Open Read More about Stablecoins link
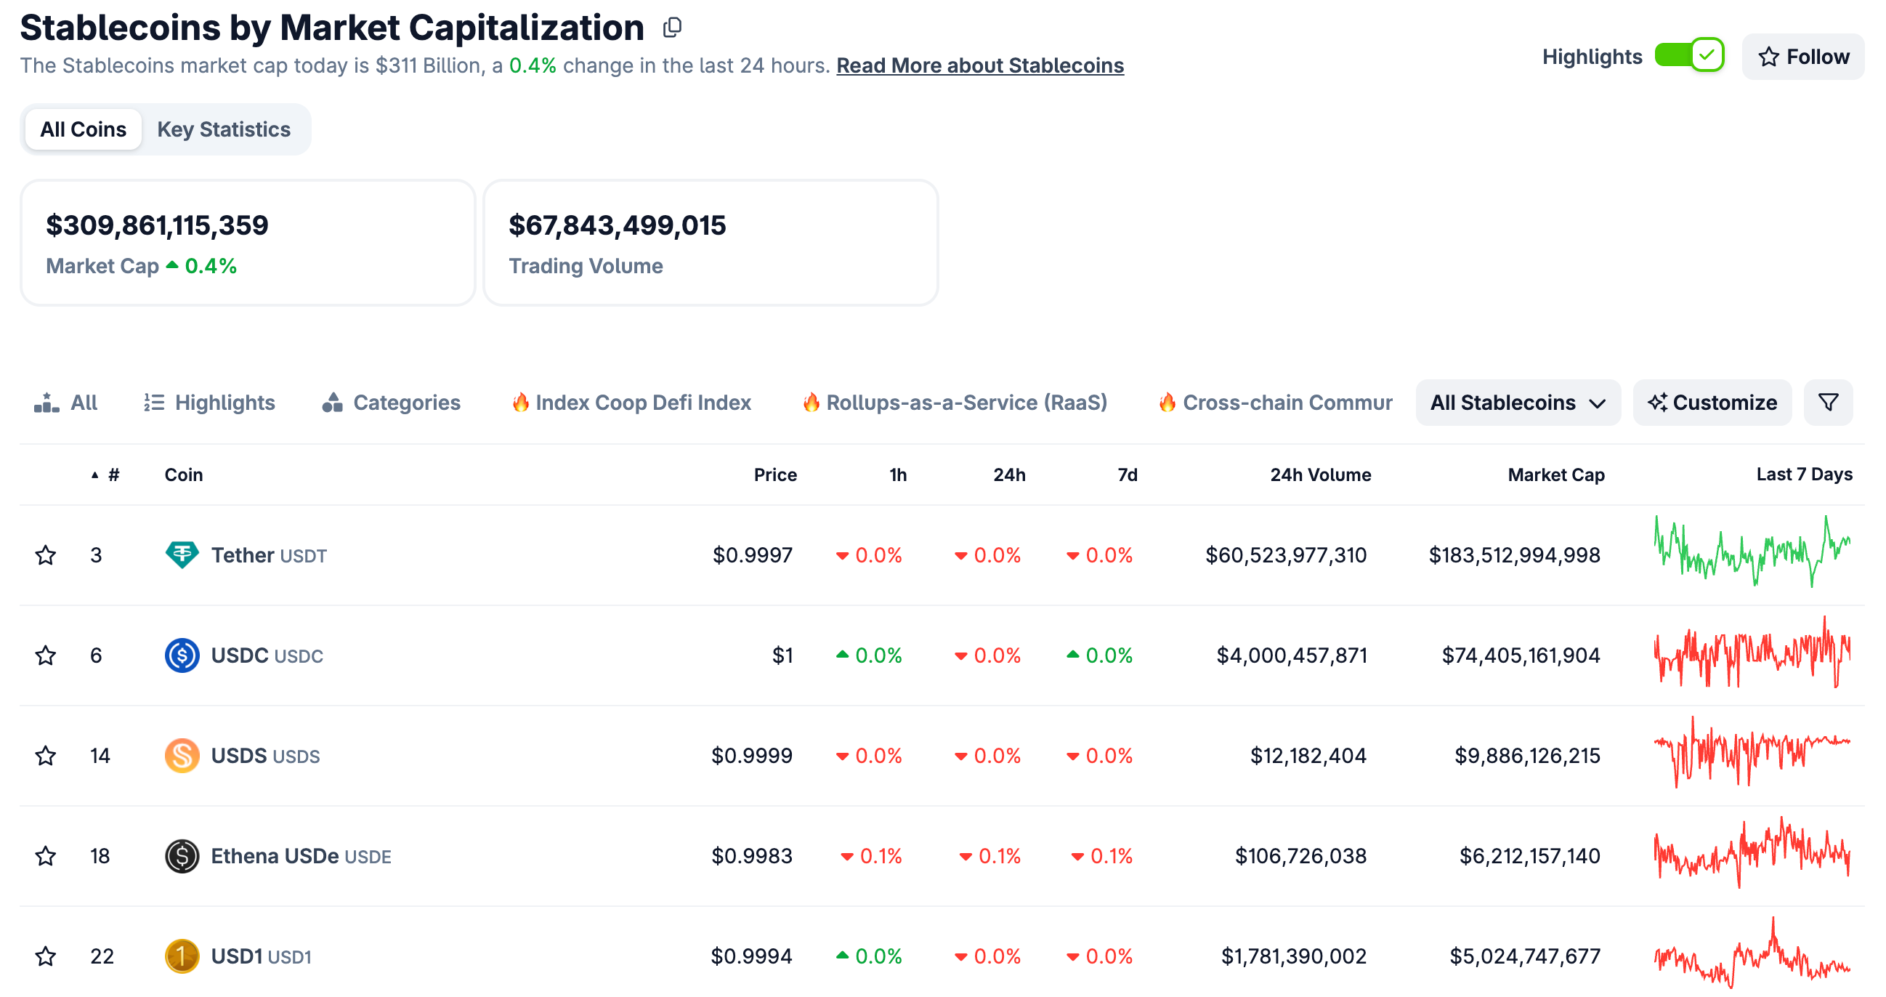 [x=979, y=65]
